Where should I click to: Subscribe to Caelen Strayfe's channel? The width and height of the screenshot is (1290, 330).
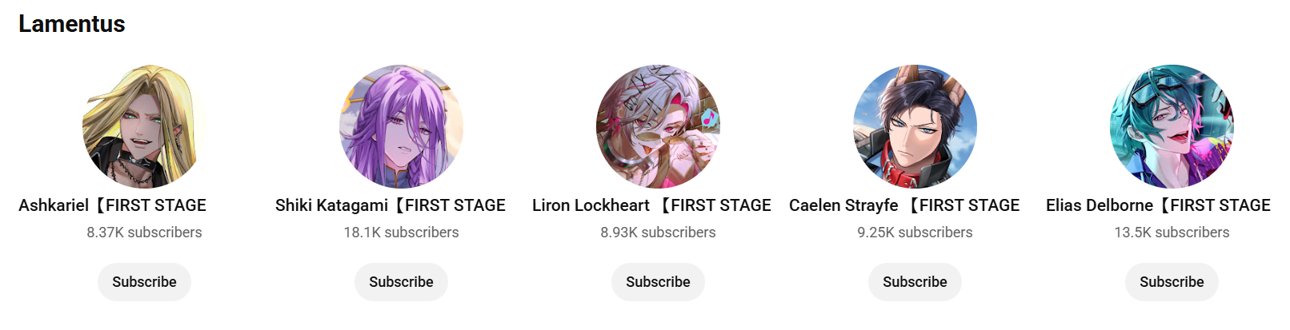point(915,282)
